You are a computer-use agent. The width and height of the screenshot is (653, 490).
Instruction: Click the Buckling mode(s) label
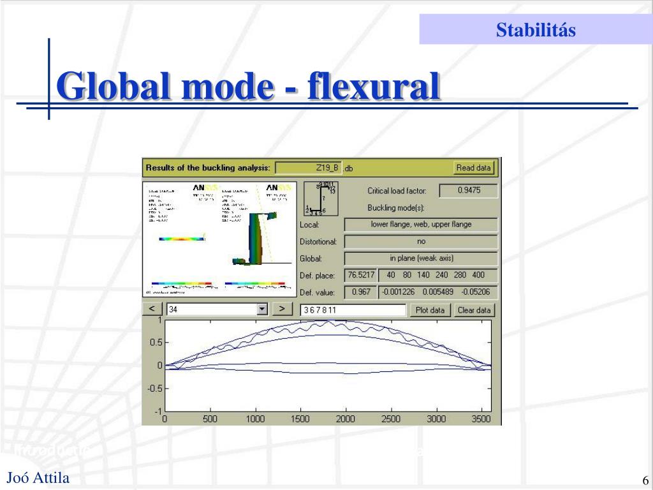[395, 207]
